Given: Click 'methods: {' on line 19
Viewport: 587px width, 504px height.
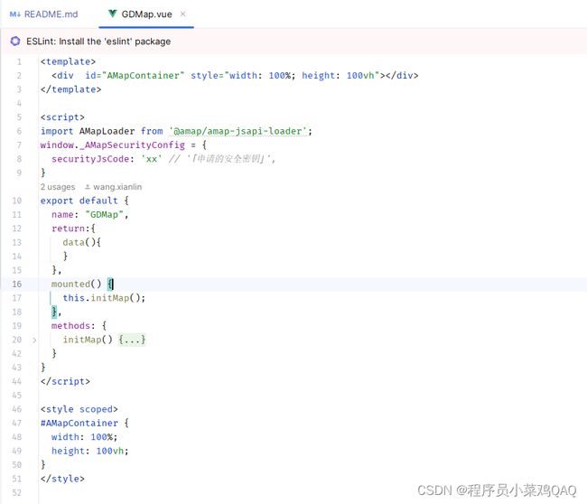Looking at the screenshot, I should (x=79, y=326).
